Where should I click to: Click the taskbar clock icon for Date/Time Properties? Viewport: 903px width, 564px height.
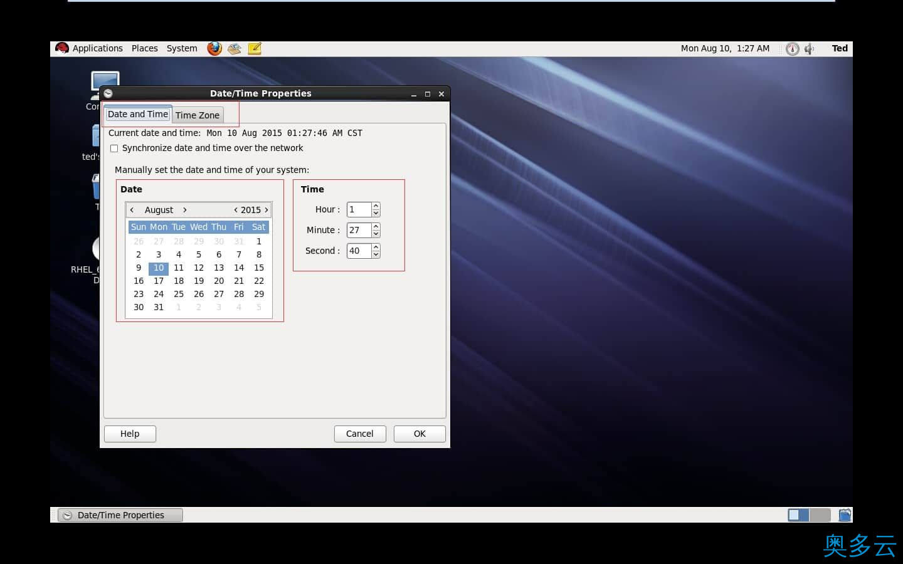(x=68, y=515)
